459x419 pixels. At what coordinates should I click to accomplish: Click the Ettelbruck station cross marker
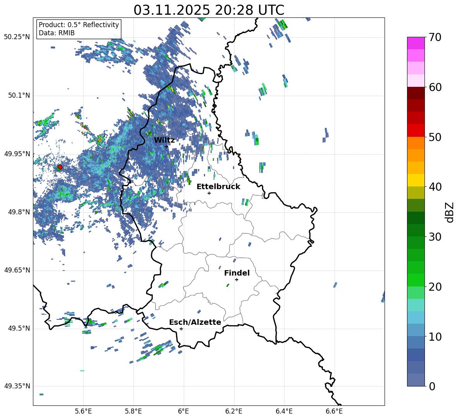coord(209,193)
